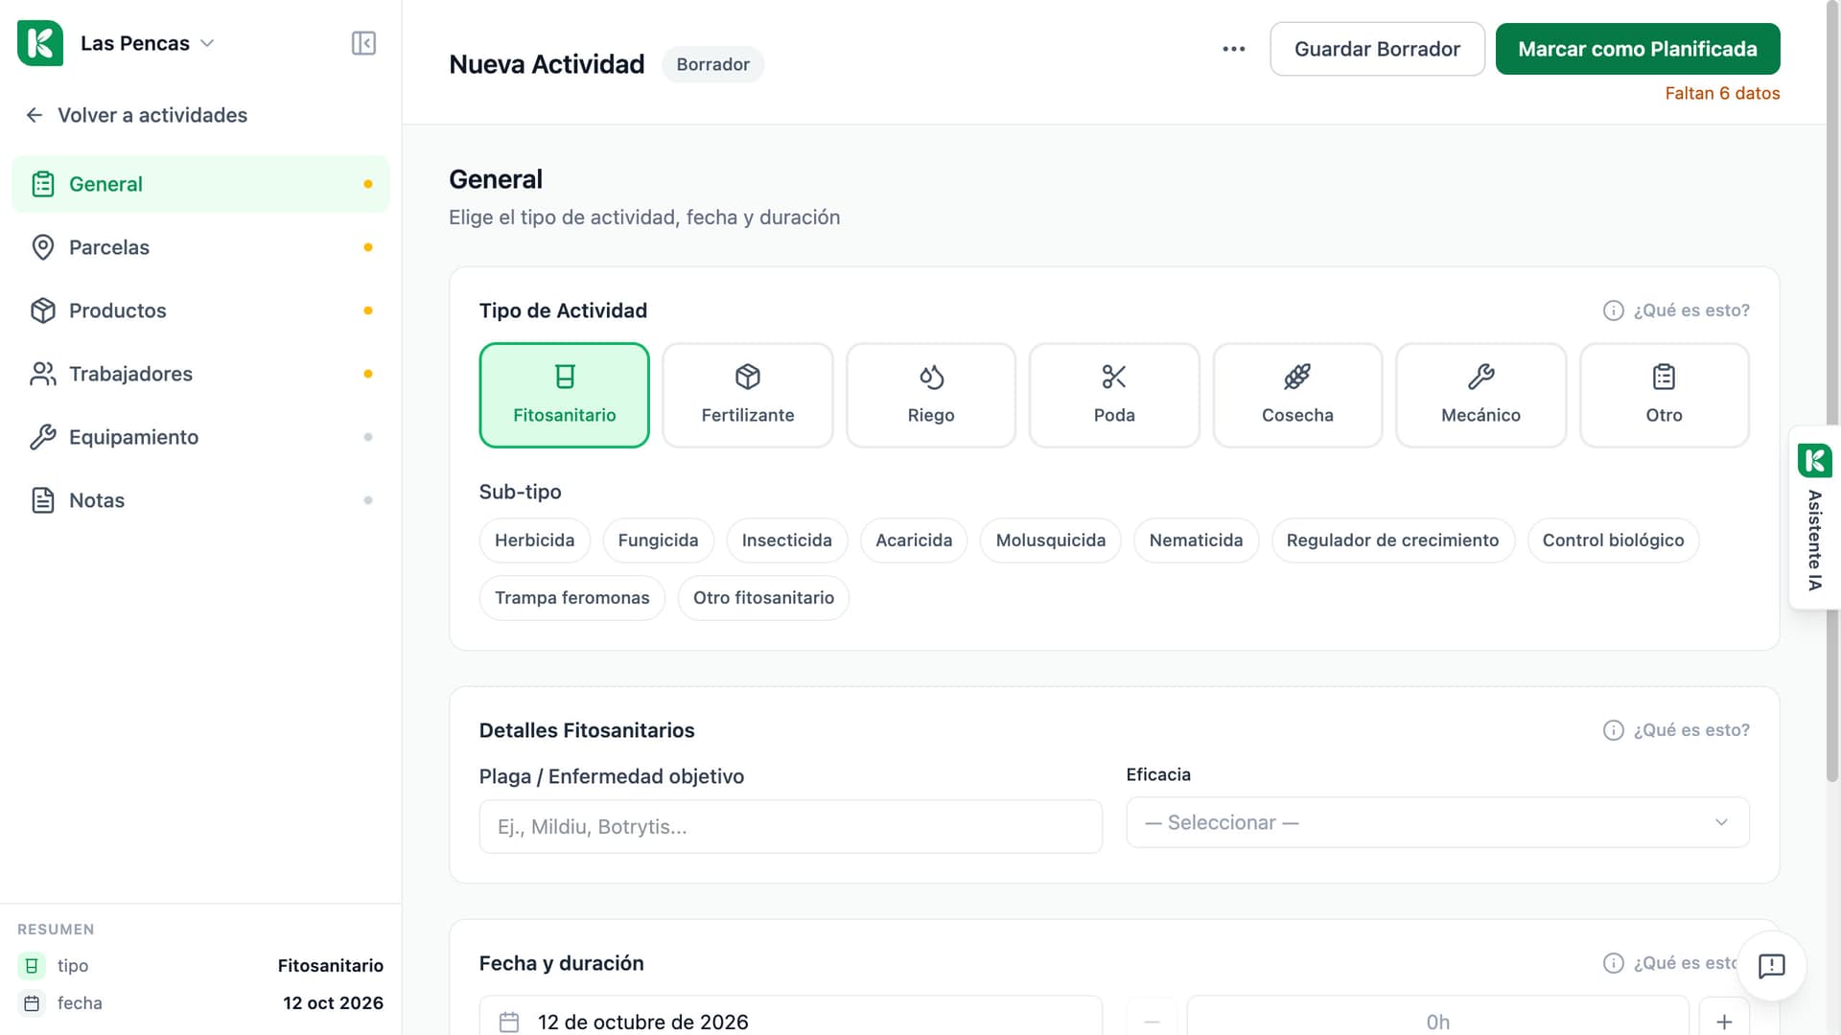
Task: Select the Otro activity type
Action: pos(1664,395)
